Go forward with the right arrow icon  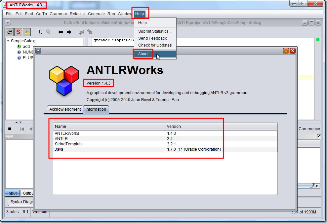[69, 32]
